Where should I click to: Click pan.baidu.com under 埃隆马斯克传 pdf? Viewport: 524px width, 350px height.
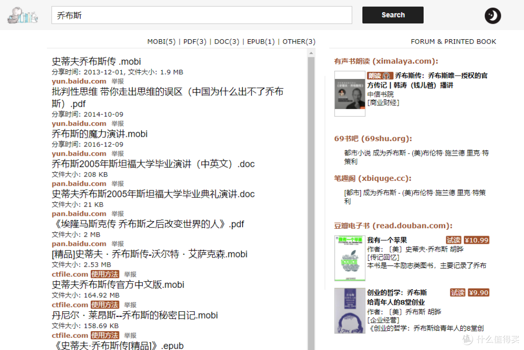point(79,244)
